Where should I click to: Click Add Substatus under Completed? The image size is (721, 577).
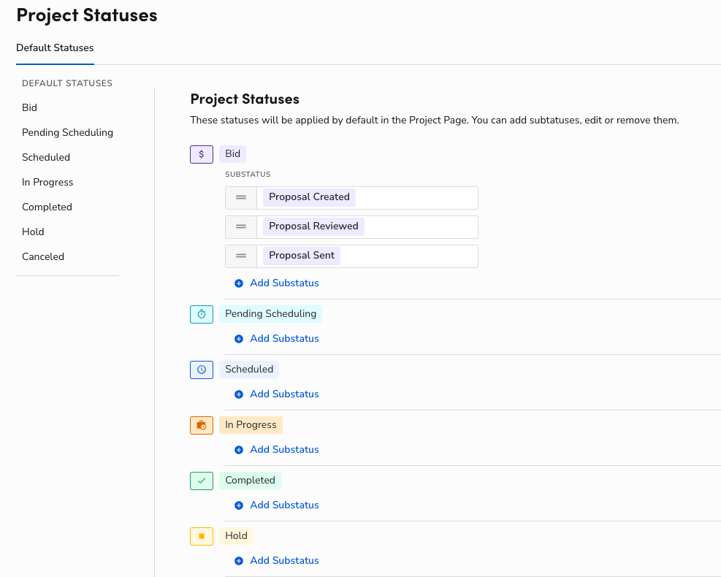[284, 505]
